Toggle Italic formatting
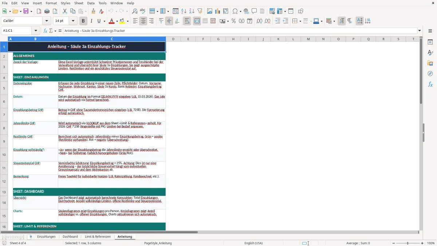437x246 pixels. (91, 21)
